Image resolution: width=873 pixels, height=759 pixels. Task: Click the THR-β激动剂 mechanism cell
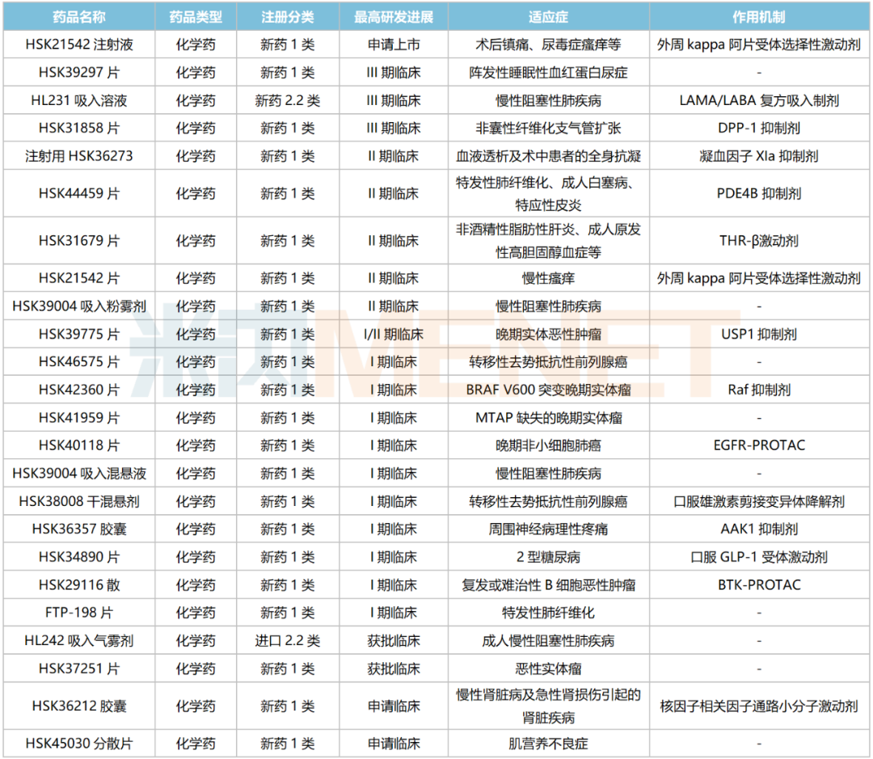(x=759, y=241)
